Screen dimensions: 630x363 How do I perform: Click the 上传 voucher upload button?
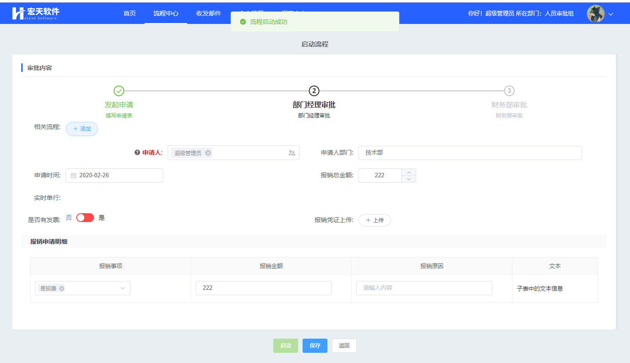tap(374, 220)
